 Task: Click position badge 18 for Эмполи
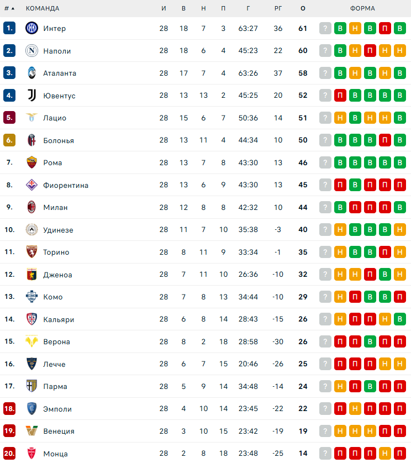coord(9,409)
